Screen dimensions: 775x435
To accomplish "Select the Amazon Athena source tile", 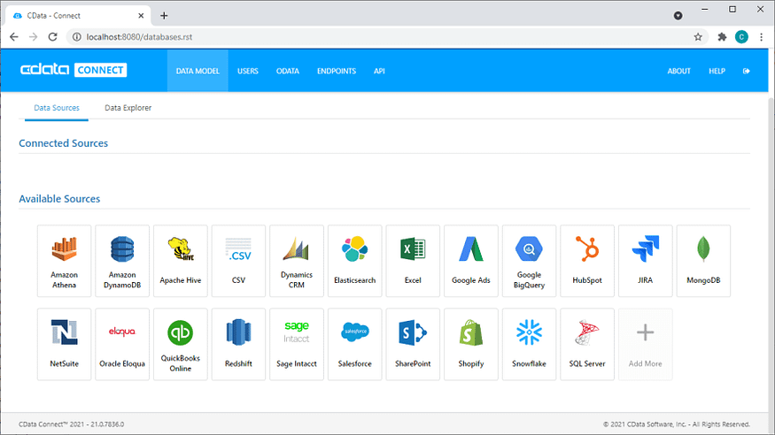I will click(x=65, y=261).
